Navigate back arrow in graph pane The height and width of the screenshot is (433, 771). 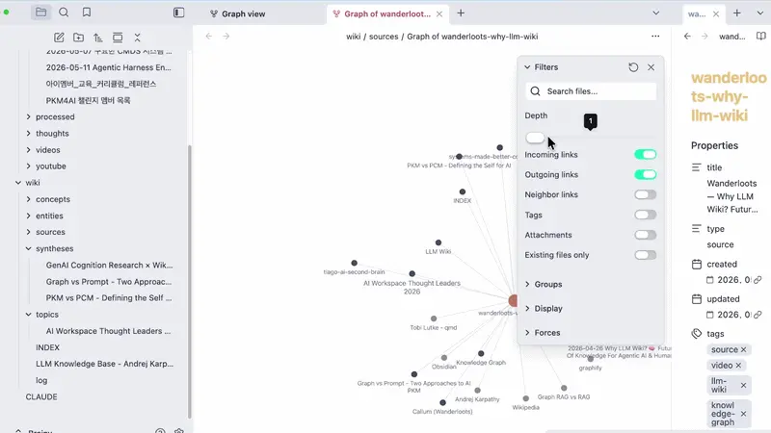click(x=209, y=37)
